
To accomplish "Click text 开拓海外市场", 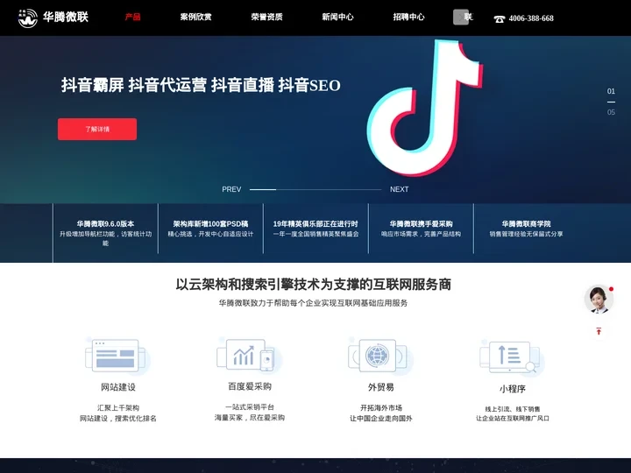I will (380, 408).
